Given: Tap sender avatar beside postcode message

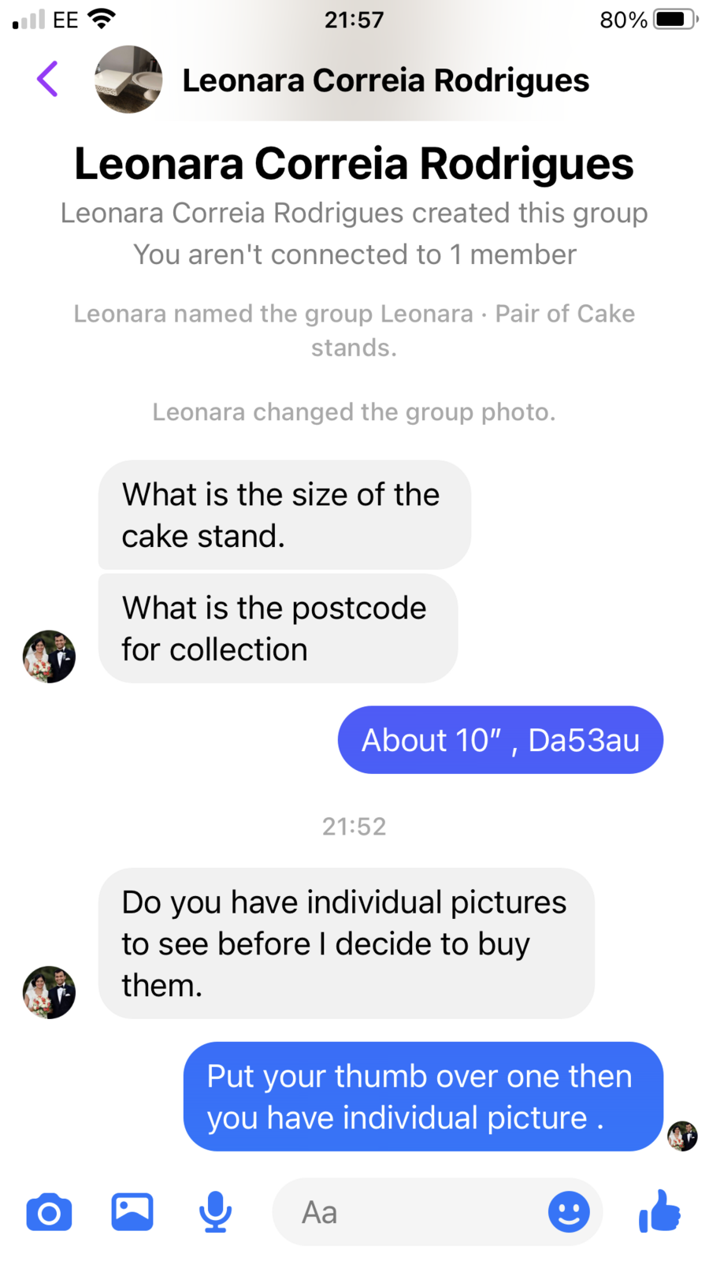Looking at the screenshot, I should click(49, 657).
